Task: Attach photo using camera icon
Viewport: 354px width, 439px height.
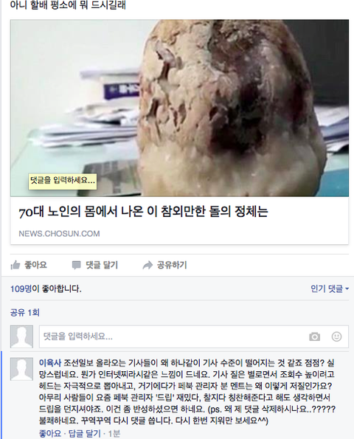Action: pyautogui.click(x=314, y=336)
